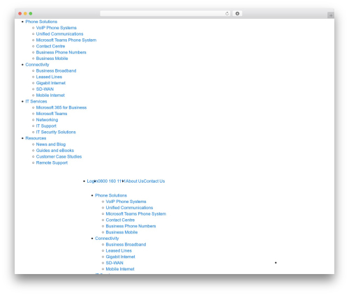Image resolution: width=349 pixels, height=295 pixels.
Task: Open the Connectivity top-level menu link
Action: tap(37, 65)
